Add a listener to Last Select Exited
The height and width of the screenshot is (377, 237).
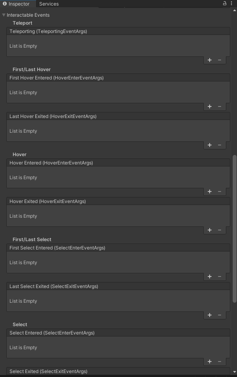[x=210, y=315]
